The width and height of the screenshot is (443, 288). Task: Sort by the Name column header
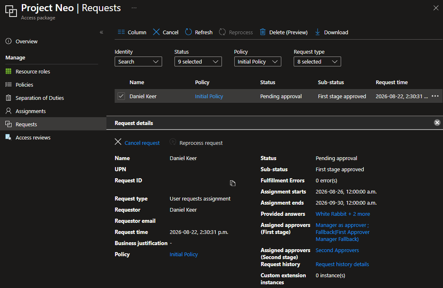coord(137,82)
